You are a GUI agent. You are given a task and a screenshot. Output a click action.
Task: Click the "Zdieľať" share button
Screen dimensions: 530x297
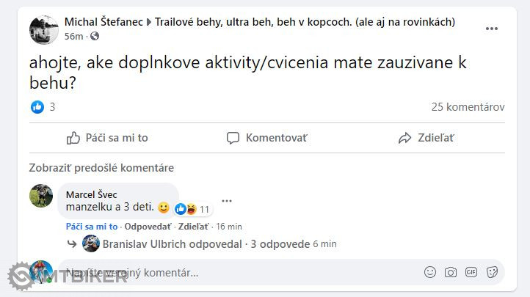pyautogui.click(x=426, y=138)
